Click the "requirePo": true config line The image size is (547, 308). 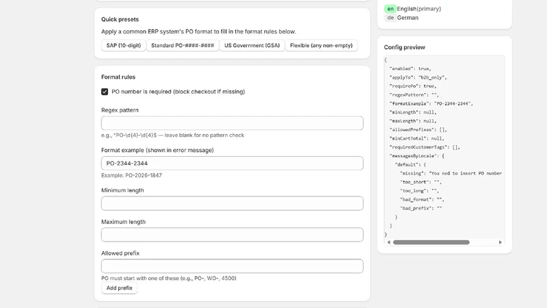[413, 86]
